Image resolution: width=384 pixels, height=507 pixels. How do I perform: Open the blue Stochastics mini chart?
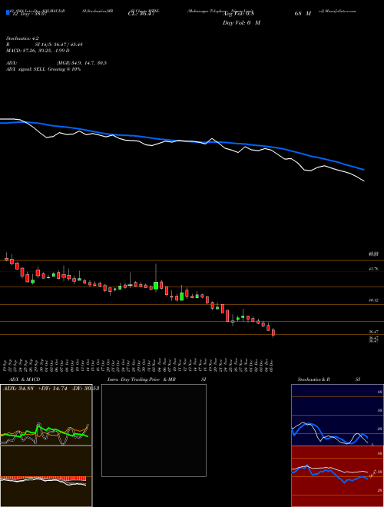337,415
